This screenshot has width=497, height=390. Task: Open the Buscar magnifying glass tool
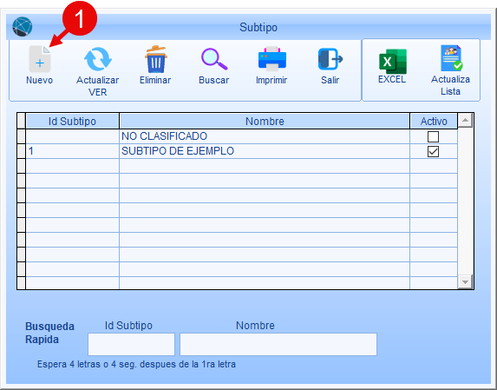pyautogui.click(x=214, y=59)
